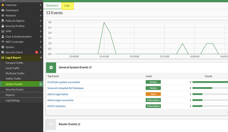Click the Security Profiles lock icon
The height and width of the screenshot is (132, 228).
point(3,26)
